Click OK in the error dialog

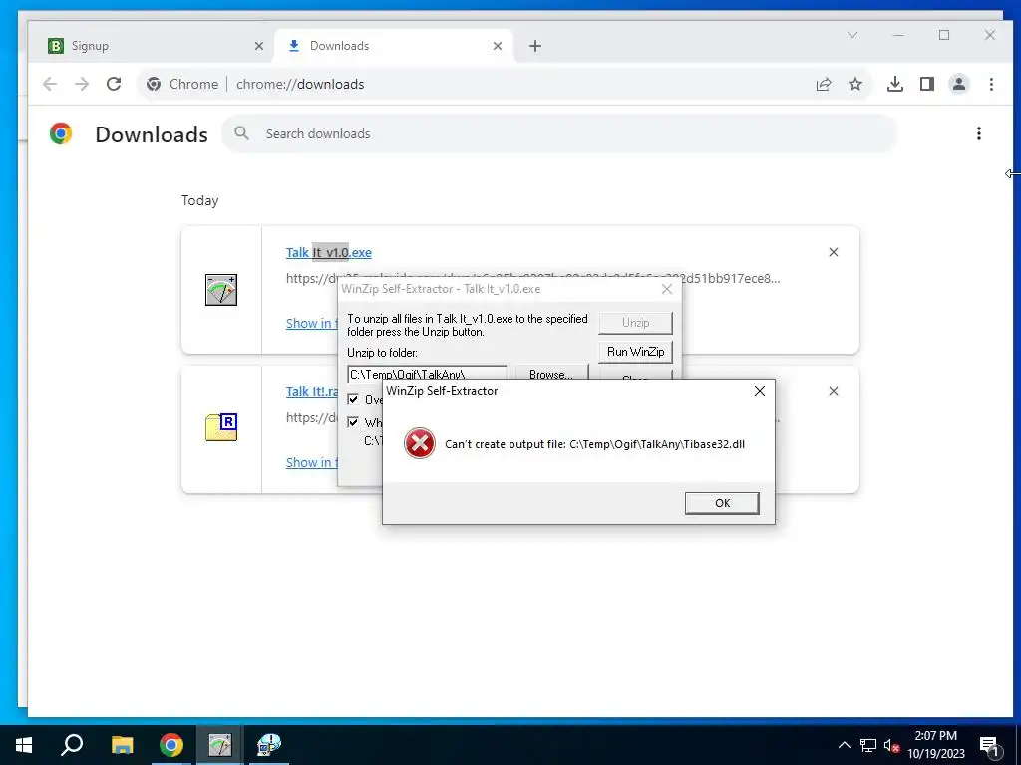click(x=722, y=503)
